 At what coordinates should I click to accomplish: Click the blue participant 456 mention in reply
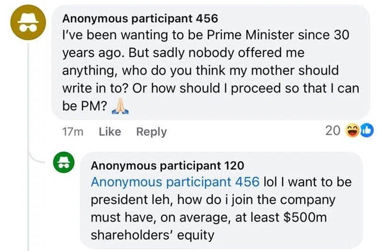tap(175, 182)
